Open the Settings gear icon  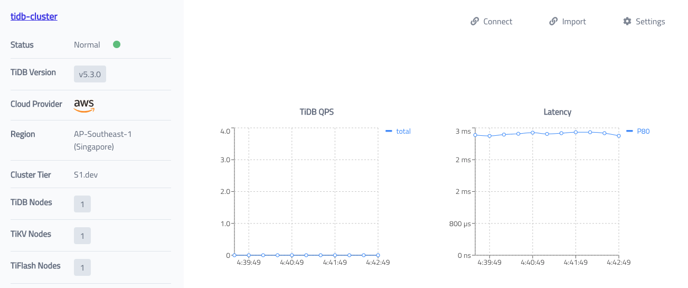point(627,22)
